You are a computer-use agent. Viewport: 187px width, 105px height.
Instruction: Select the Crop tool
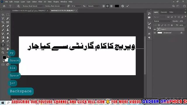tap(3, 22)
